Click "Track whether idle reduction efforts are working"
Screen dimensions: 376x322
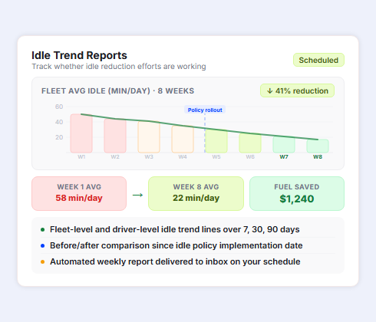[119, 67]
